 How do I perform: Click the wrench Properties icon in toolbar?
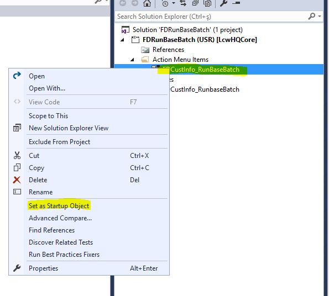pos(223,3)
